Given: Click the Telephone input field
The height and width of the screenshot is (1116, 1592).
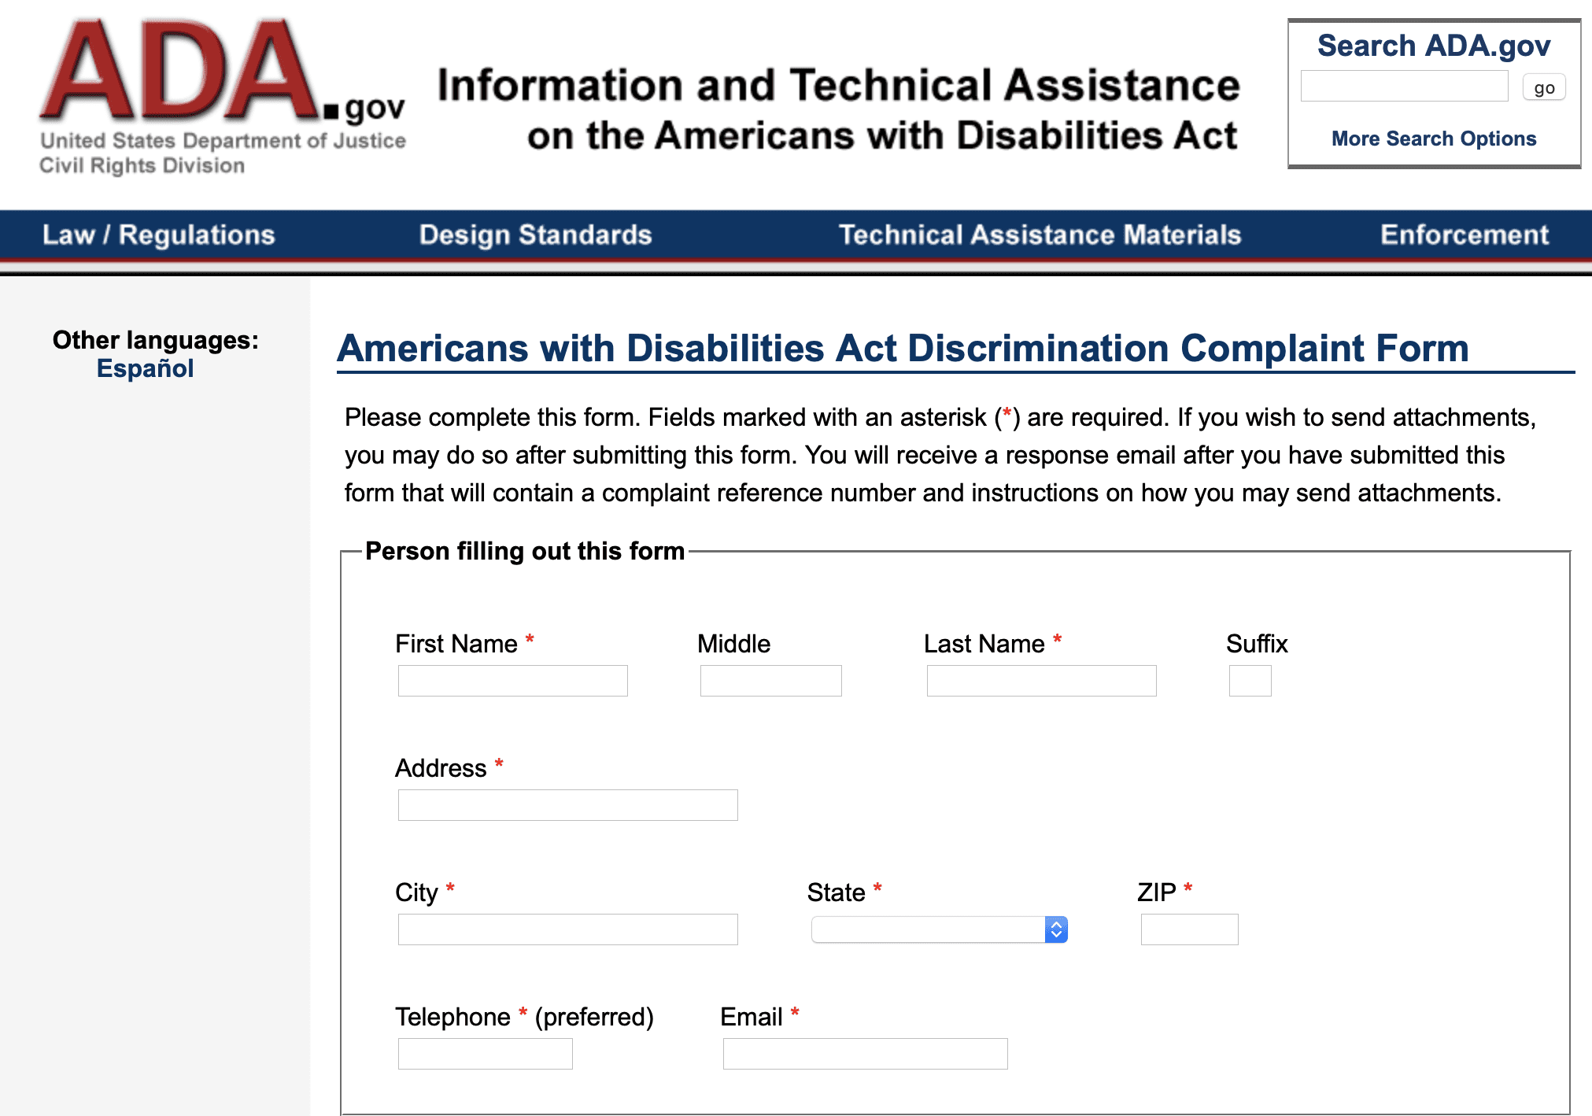Looking at the screenshot, I should [x=485, y=1054].
